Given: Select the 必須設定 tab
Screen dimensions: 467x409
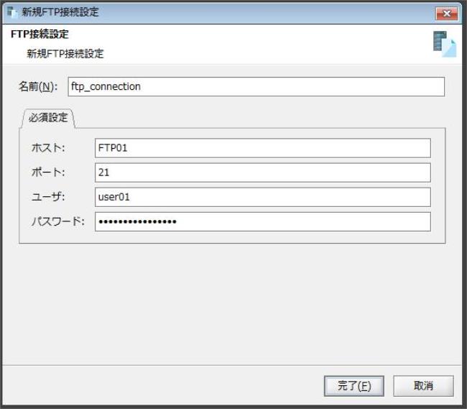Looking at the screenshot, I should click(49, 118).
